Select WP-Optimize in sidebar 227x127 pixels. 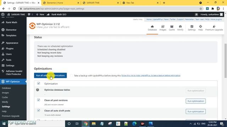(x=13, y=81)
